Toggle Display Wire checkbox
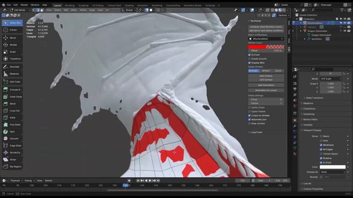The height and width of the screenshot is (198, 353). [x=249, y=63]
